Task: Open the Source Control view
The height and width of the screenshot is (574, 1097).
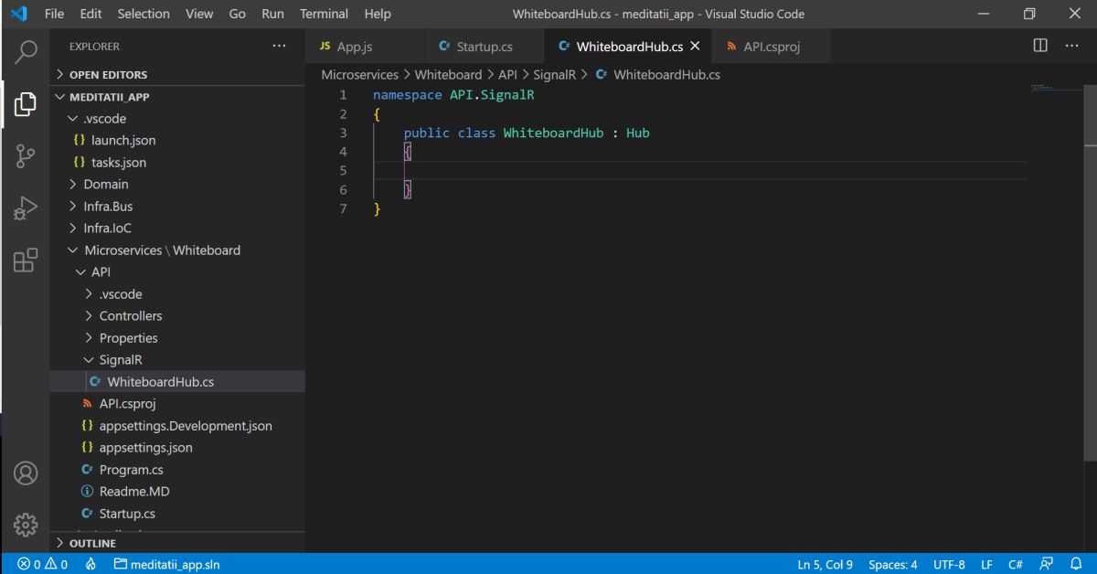Action: [x=26, y=156]
